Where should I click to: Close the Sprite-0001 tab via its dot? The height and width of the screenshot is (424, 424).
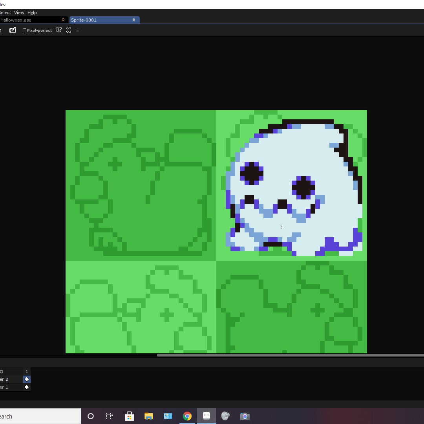coord(134,20)
